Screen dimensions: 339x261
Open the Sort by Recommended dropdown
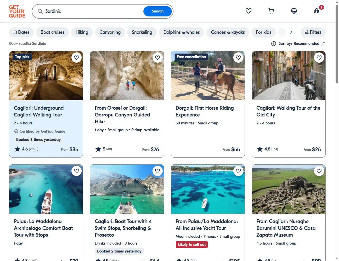coord(306,44)
